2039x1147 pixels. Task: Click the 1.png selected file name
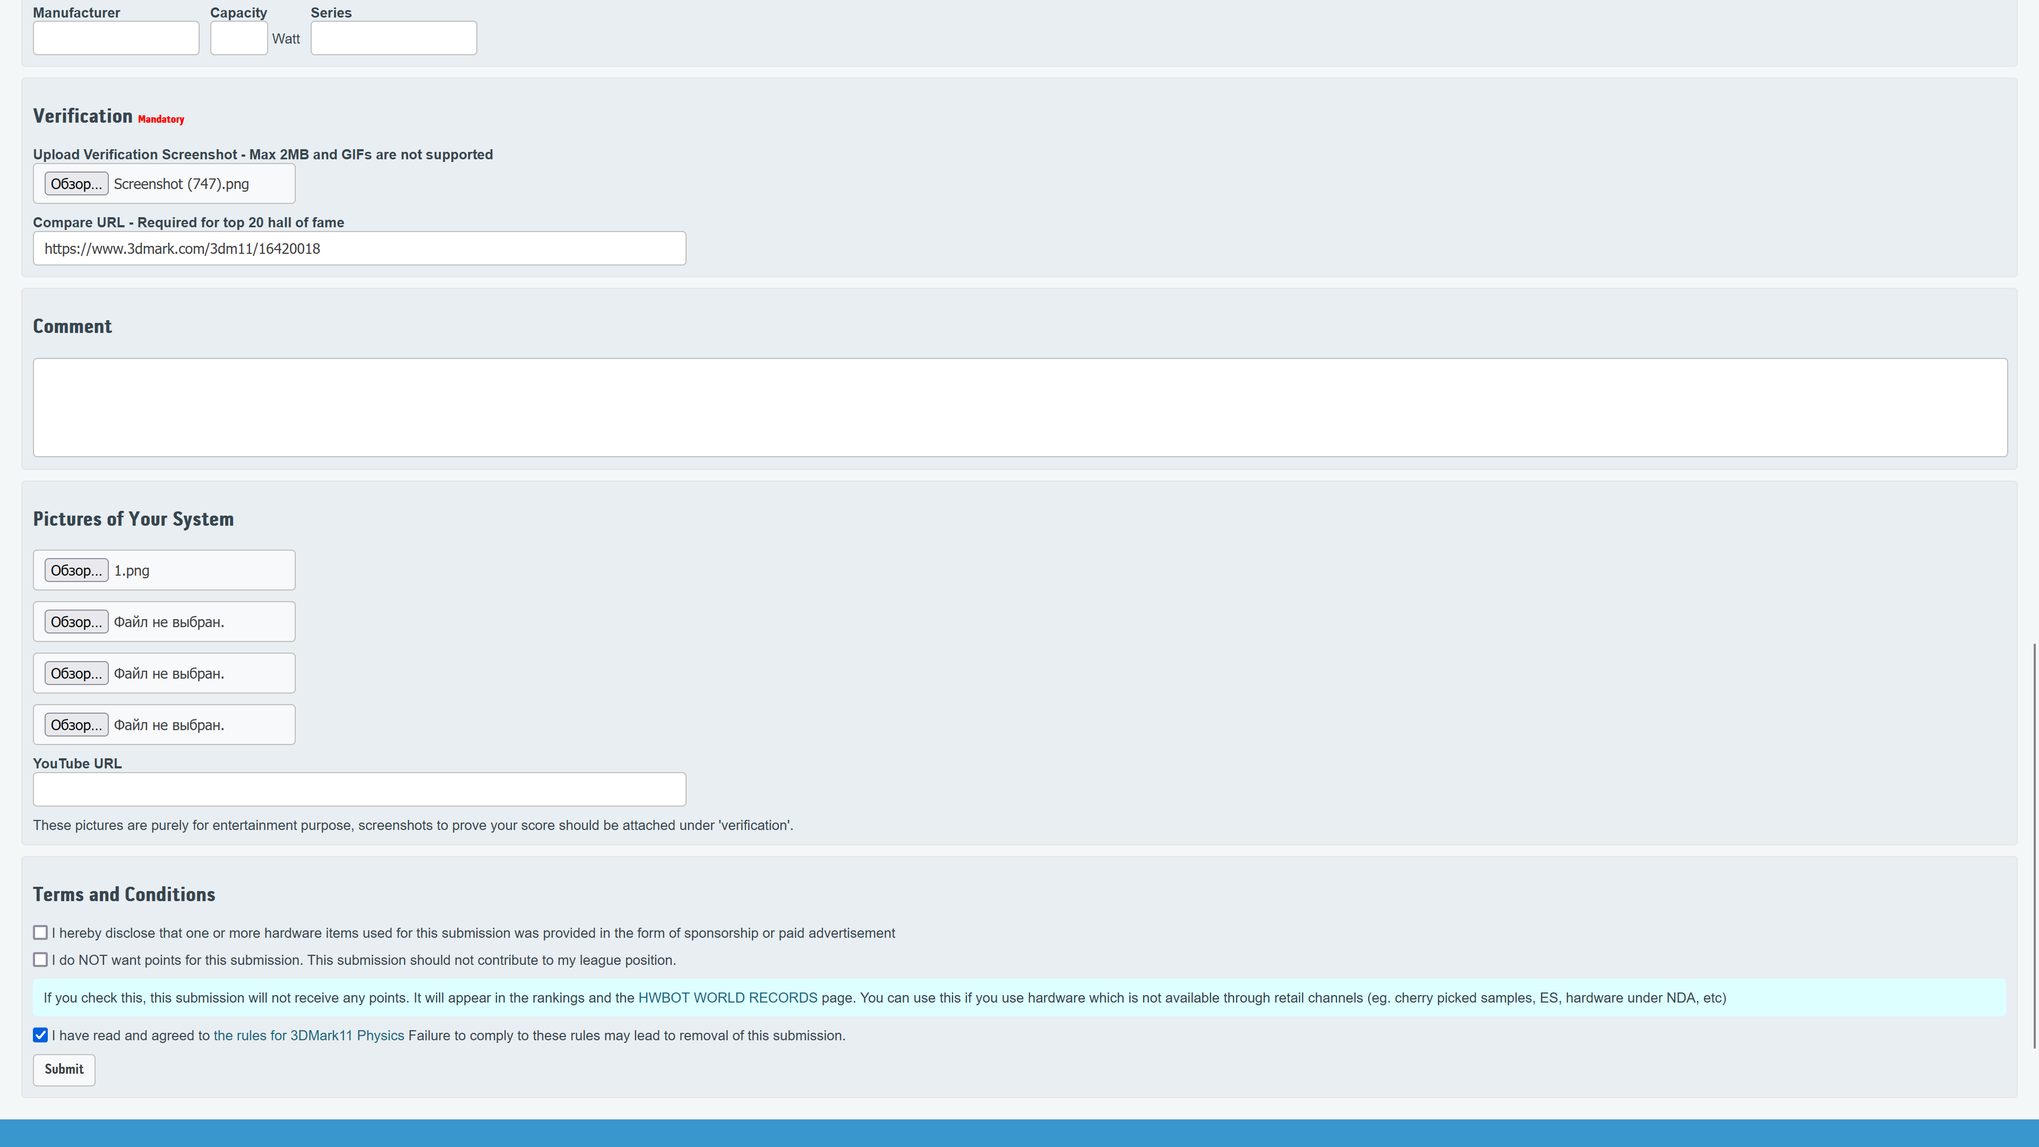[x=131, y=570]
